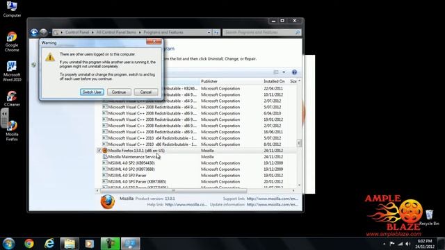
Task: Open the Mozilla help link
Action: [186, 204]
